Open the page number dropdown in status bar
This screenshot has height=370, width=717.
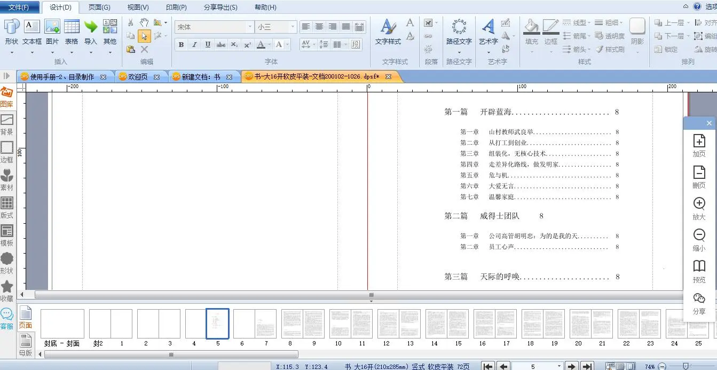559,366
